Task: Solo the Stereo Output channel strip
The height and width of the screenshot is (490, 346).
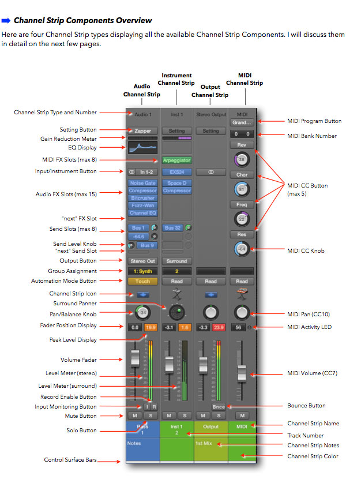Action: [x=219, y=416]
